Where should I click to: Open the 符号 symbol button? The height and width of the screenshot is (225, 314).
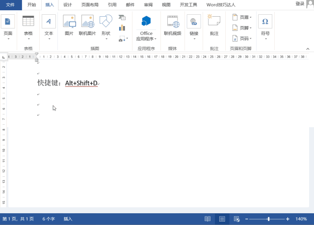pos(265,27)
